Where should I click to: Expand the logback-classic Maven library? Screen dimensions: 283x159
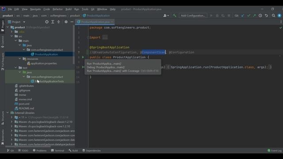(12, 122)
